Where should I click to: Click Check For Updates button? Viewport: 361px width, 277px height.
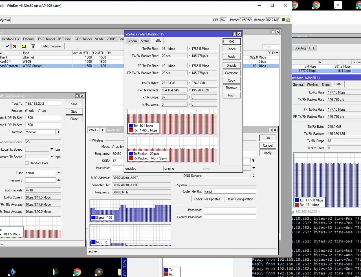pos(207,199)
